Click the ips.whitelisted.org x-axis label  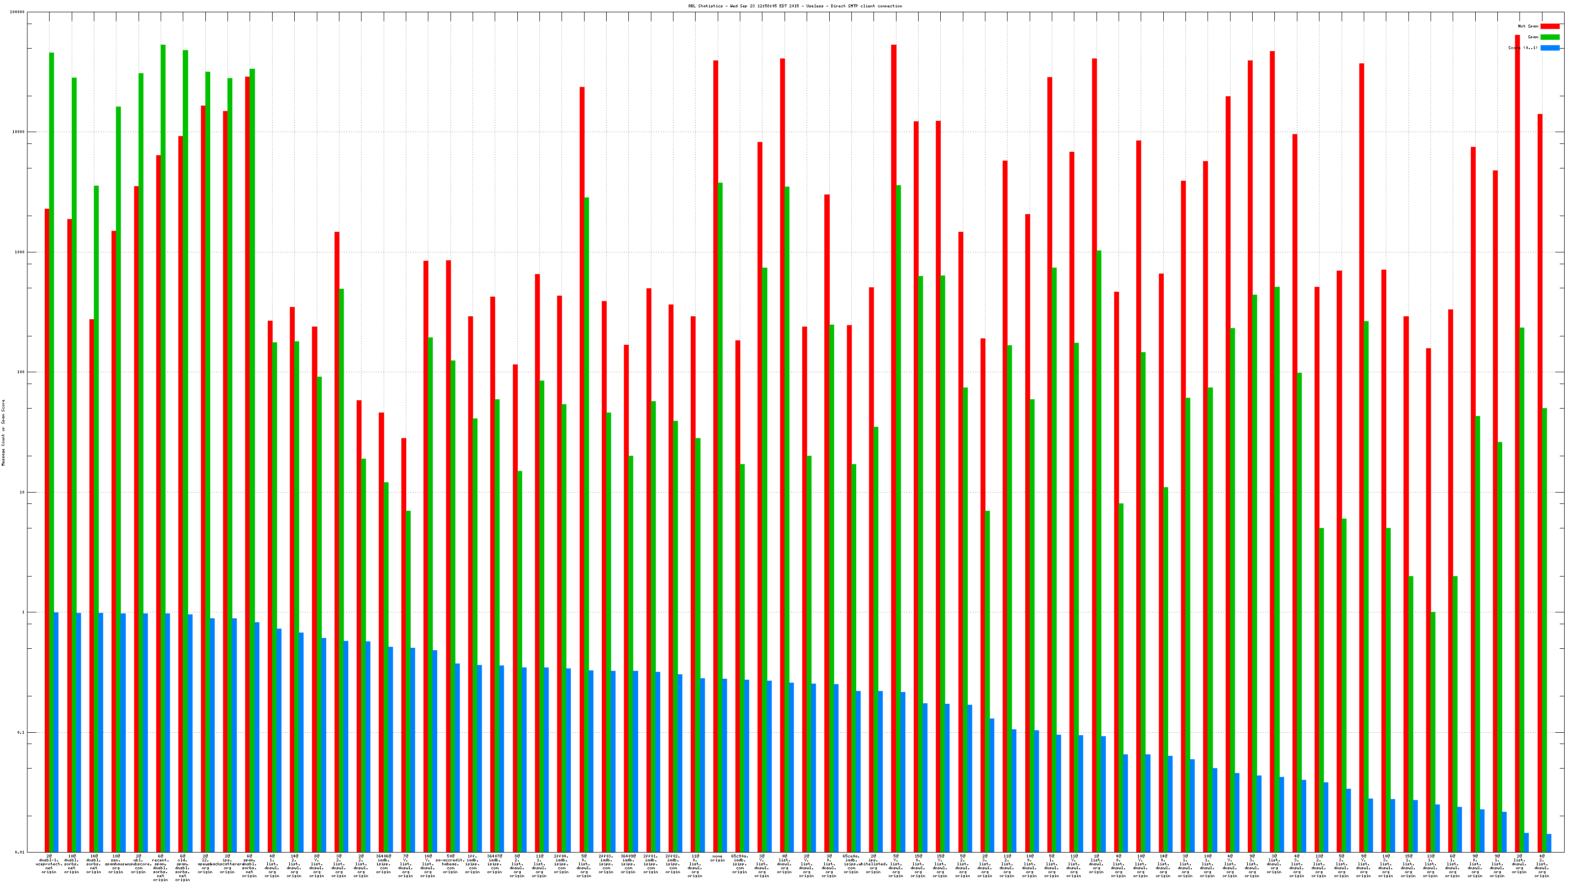coord(873,864)
